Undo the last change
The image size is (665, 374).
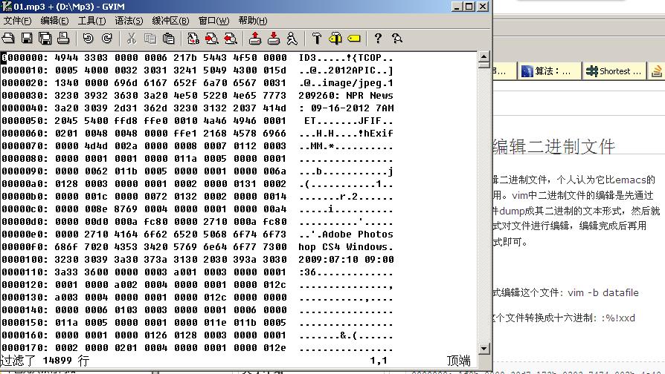89,39
